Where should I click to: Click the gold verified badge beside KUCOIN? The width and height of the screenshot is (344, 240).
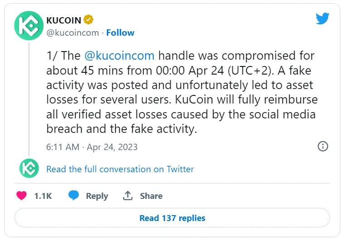(x=89, y=20)
